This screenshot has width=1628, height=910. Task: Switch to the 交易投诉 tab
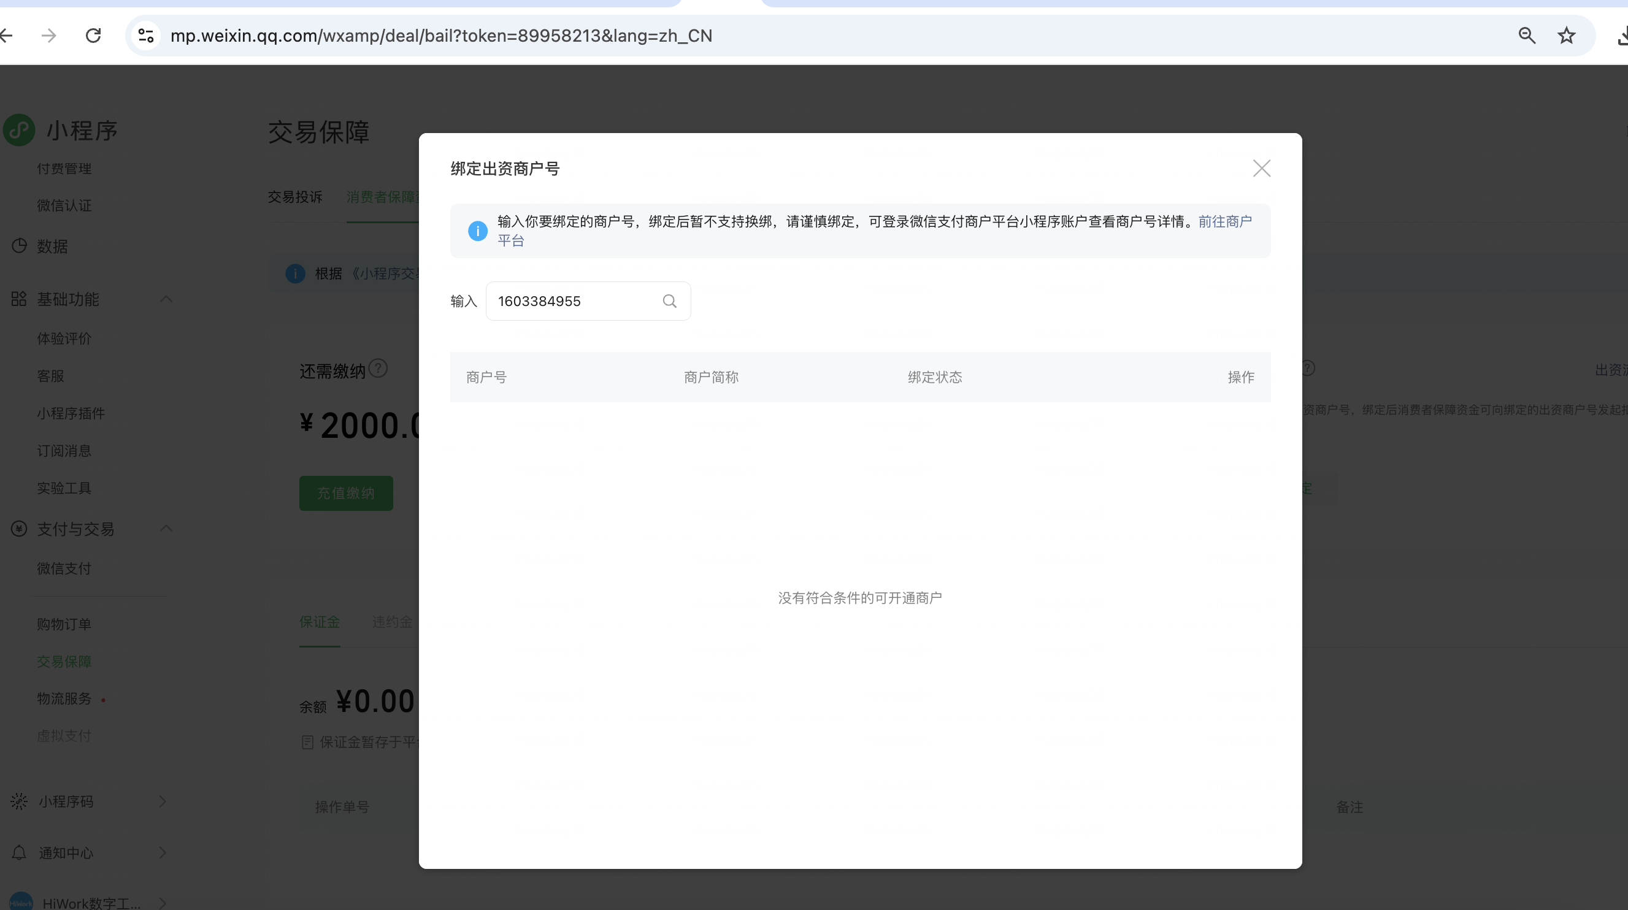[x=294, y=197]
